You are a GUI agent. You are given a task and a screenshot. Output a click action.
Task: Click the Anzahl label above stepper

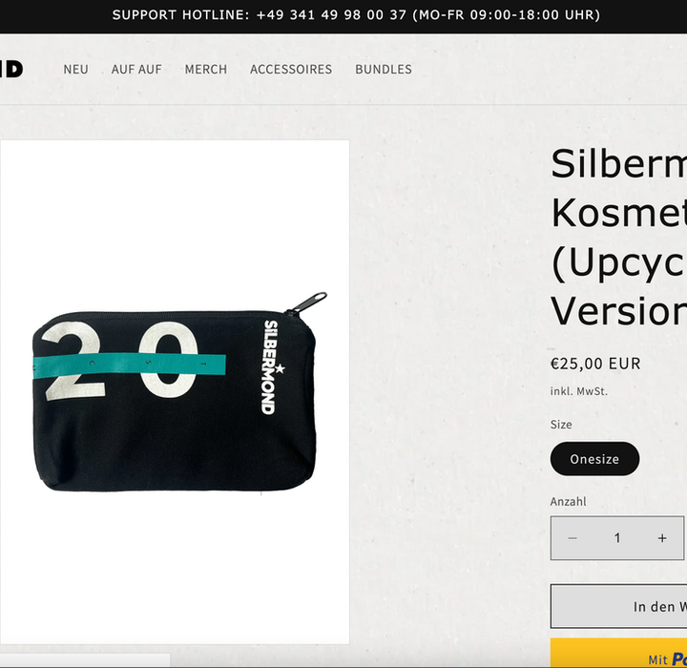[568, 501]
